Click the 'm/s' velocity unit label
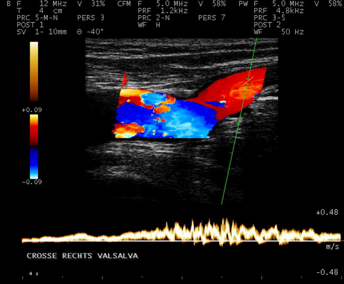Image resolution: width=344 pixels, height=284 pixels. point(332,247)
